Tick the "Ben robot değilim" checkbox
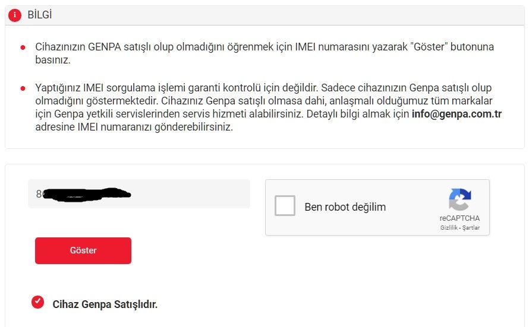 (285, 207)
